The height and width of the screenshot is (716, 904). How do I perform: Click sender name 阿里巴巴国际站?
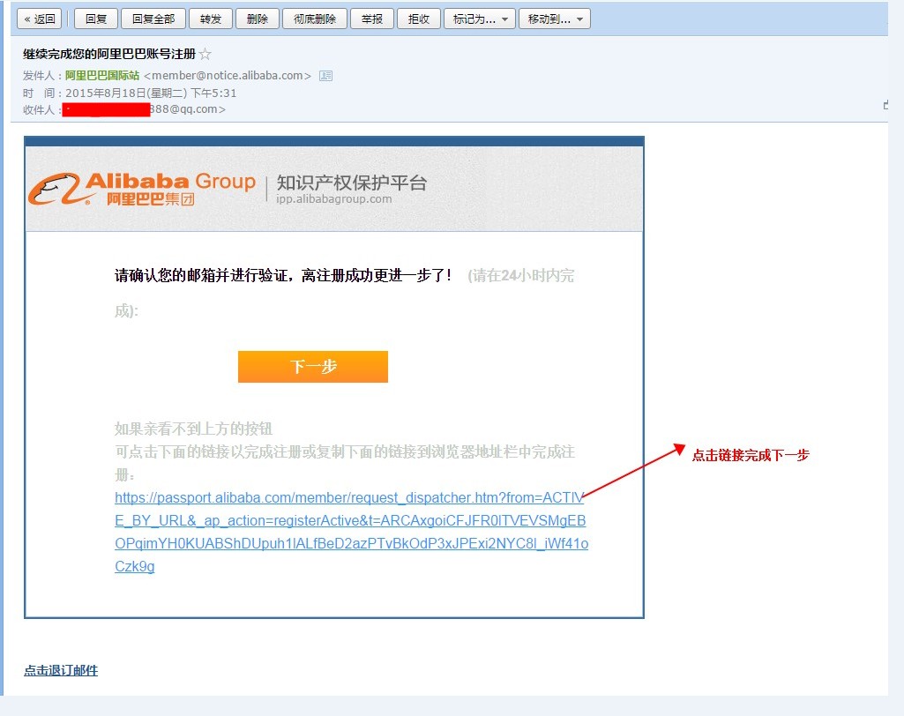102,76
